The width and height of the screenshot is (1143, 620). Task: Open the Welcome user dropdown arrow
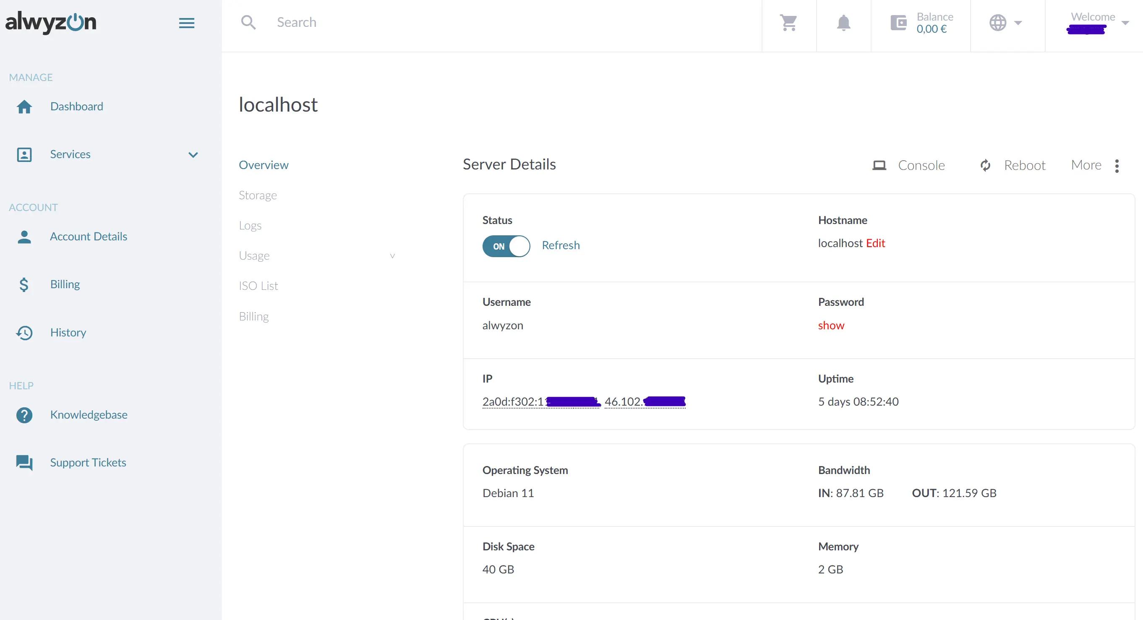(1125, 23)
